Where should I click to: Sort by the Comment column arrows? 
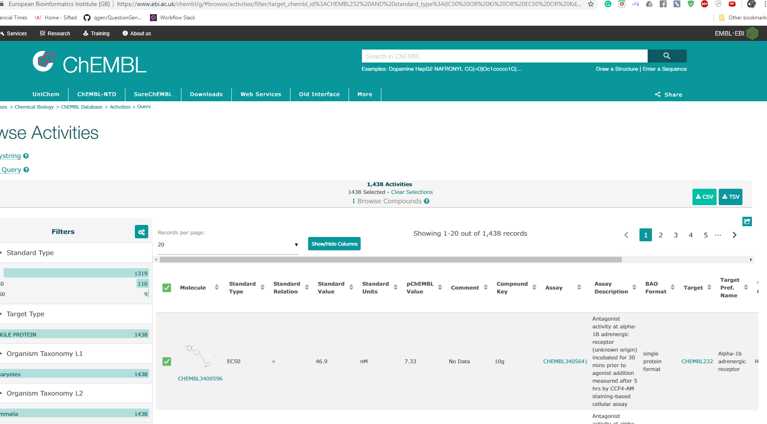[486, 287]
